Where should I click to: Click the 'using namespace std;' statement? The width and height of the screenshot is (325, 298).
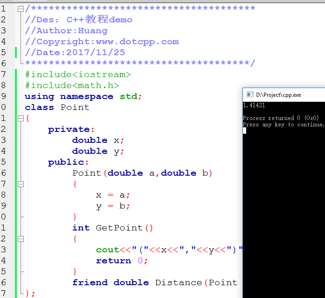point(83,96)
